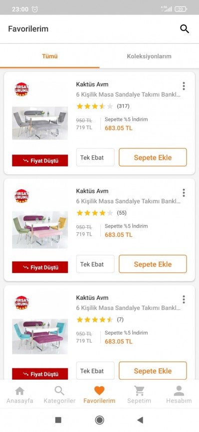Open the turquoise and purple set image
This screenshot has width=199, height=432.
click(40, 336)
